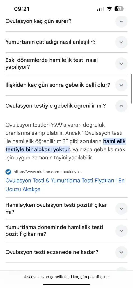
Task: Tap highlighted text "hamilelik testiyle bir alakası yoktur"
Action: click(66, 145)
